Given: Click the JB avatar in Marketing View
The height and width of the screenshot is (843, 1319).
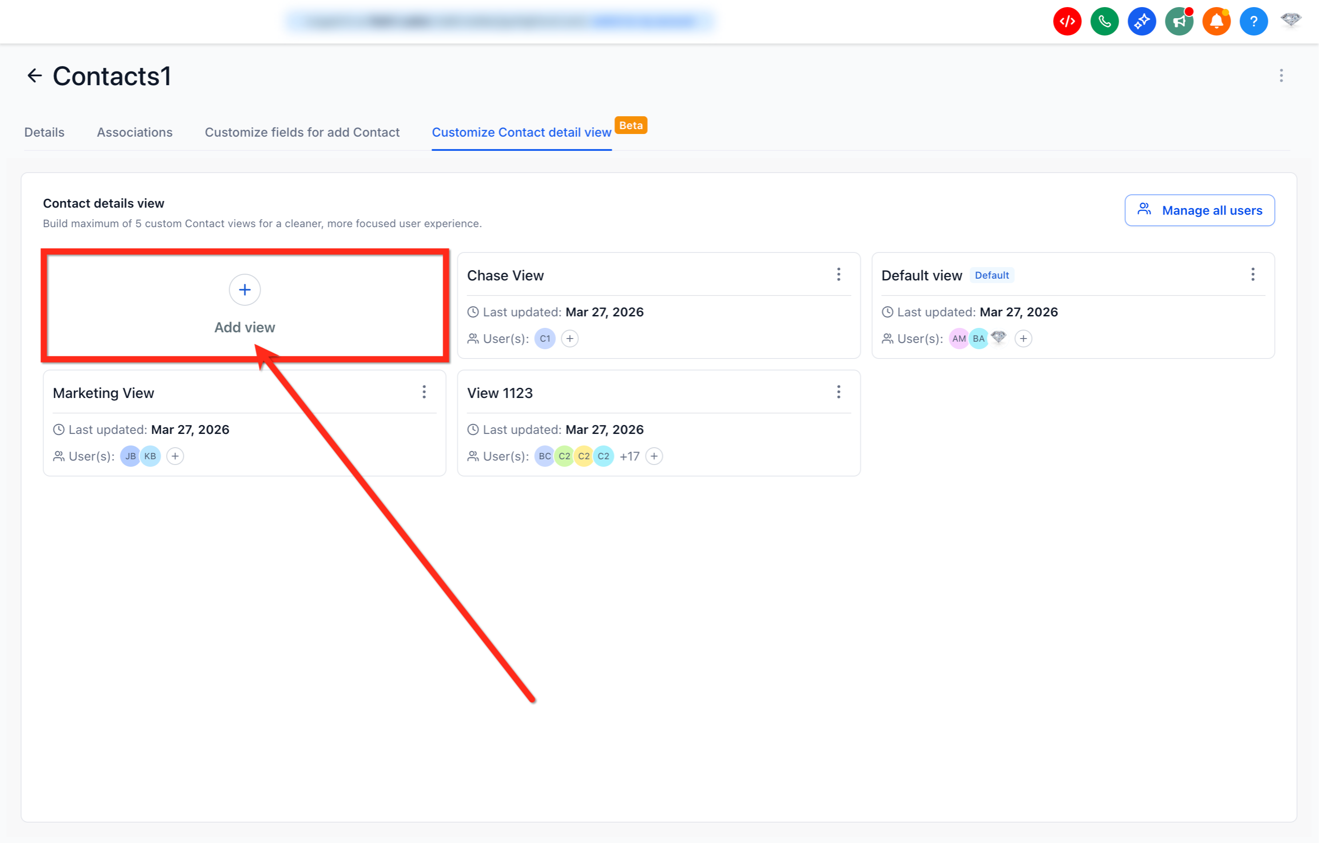Looking at the screenshot, I should (x=131, y=456).
